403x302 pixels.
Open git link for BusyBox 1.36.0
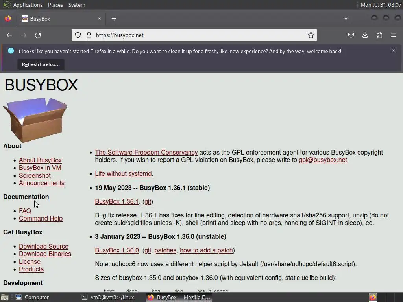tap(148, 250)
